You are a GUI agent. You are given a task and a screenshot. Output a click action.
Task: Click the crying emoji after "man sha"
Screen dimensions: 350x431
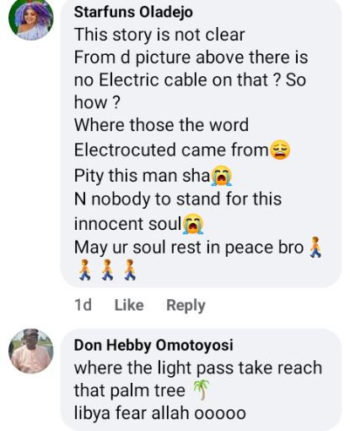coord(222,176)
